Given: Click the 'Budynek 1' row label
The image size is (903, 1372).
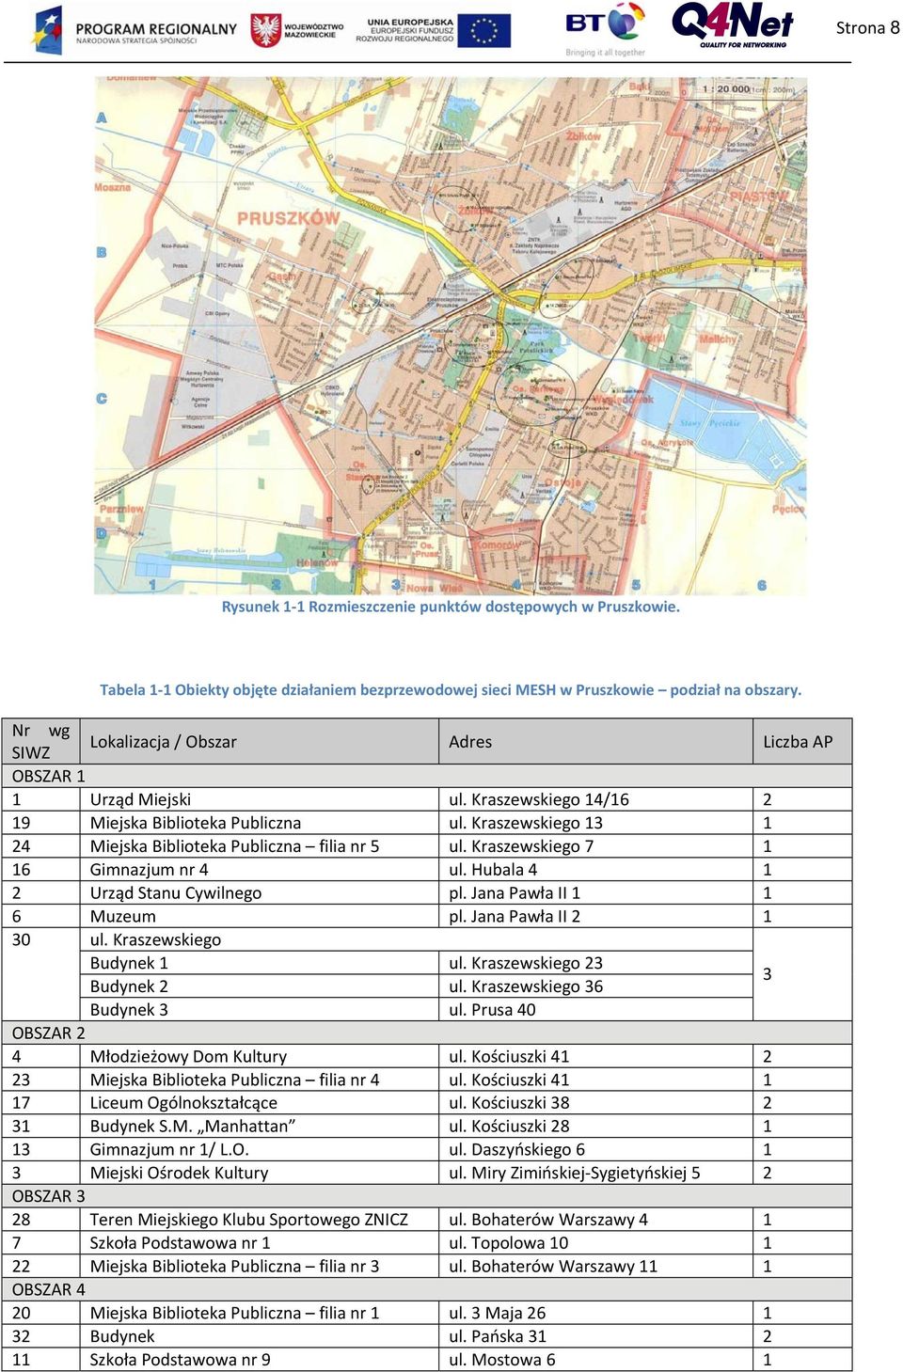Looking at the screenshot, I should tap(129, 963).
